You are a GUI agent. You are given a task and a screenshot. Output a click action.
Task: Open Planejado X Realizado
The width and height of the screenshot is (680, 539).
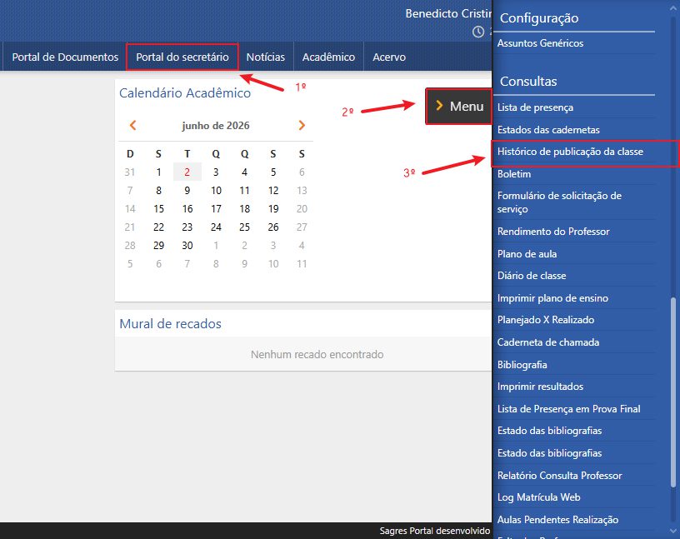[546, 320]
